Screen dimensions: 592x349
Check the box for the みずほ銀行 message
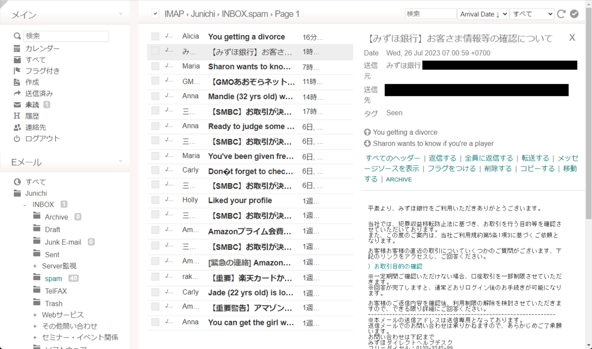155,51
